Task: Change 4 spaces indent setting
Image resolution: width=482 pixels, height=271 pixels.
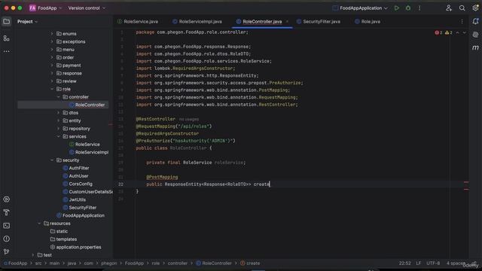Action: coord(456,263)
